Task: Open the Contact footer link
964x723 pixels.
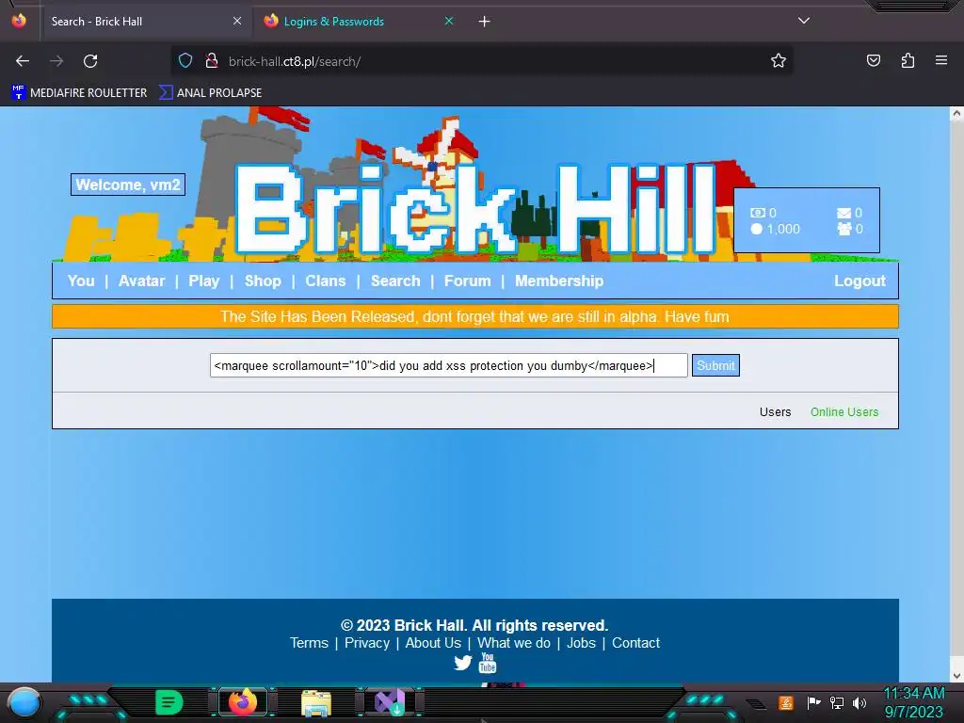Action: point(635,643)
